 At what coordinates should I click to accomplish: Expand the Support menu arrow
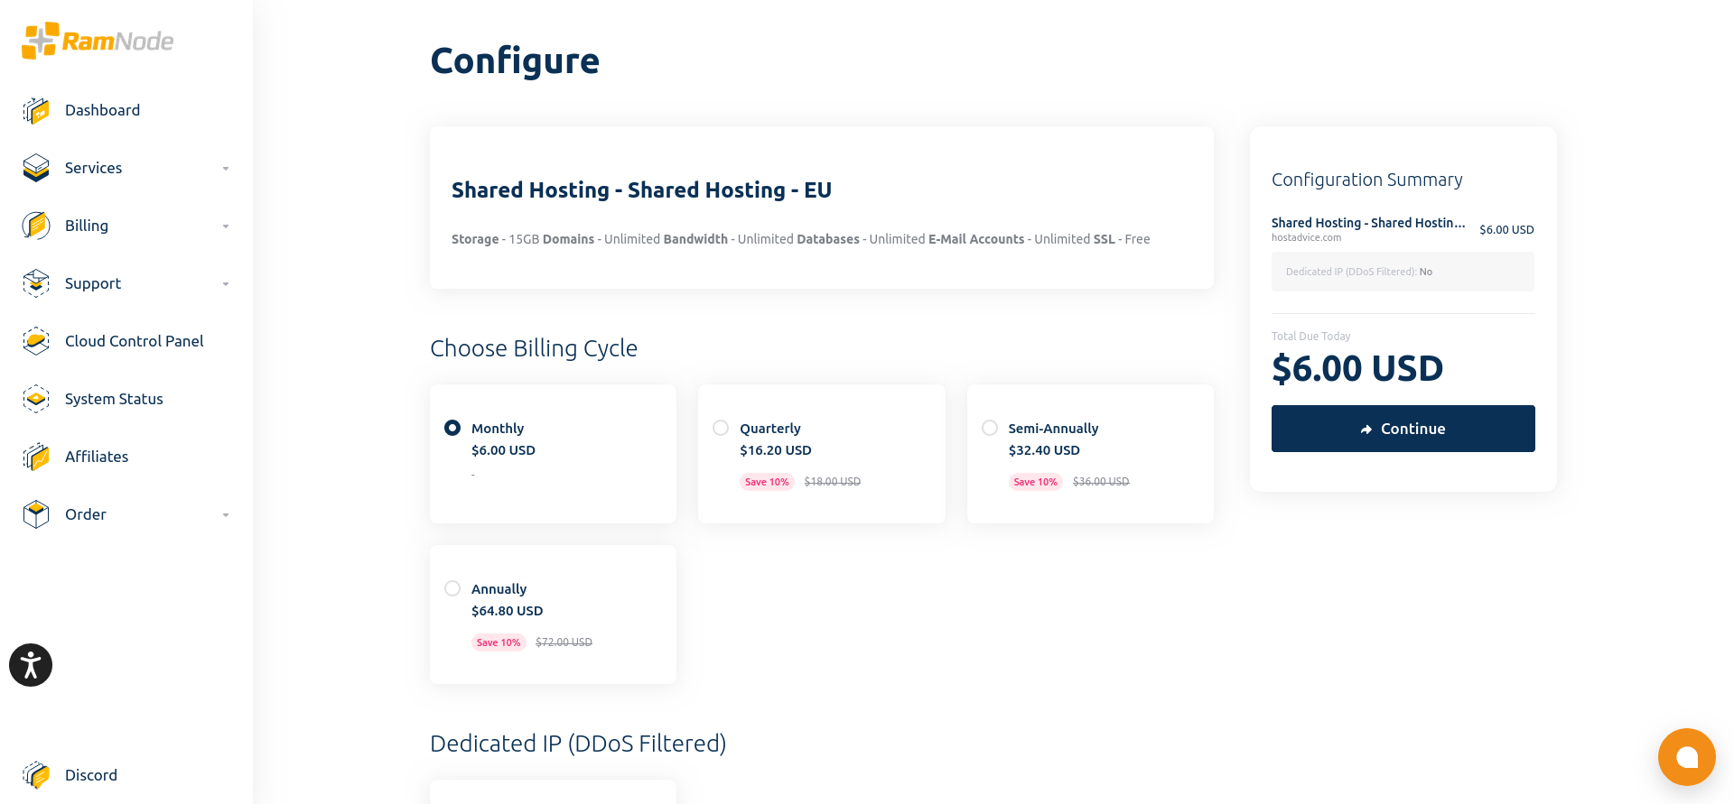(x=226, y=284)
